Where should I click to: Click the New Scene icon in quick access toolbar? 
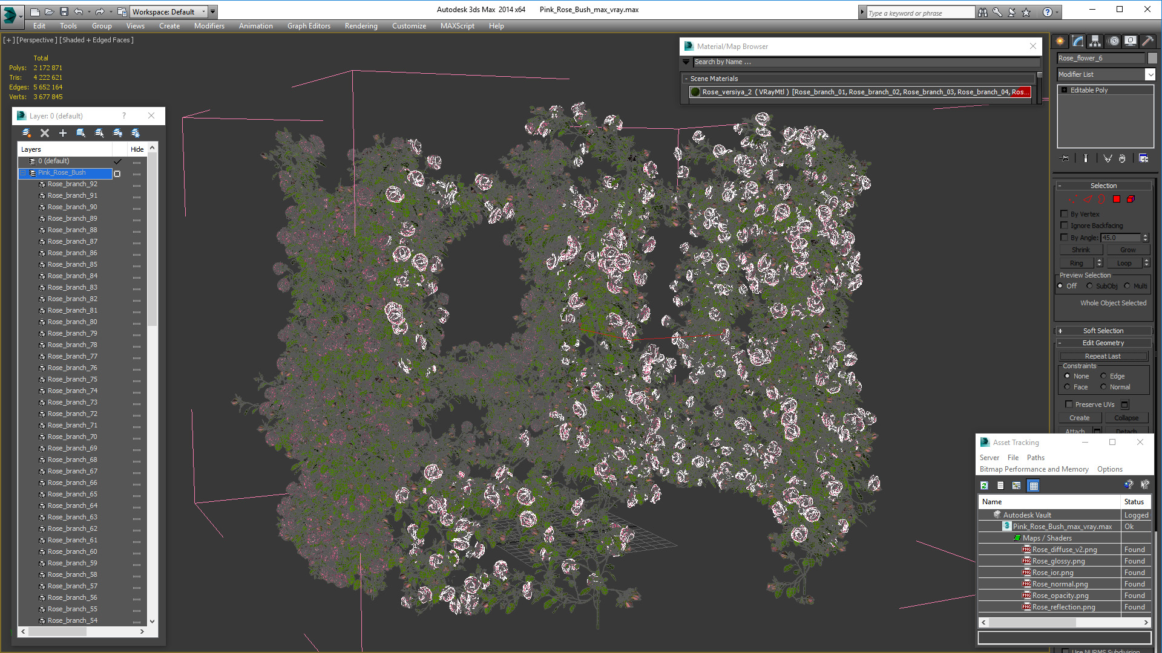tap(34, 11)
